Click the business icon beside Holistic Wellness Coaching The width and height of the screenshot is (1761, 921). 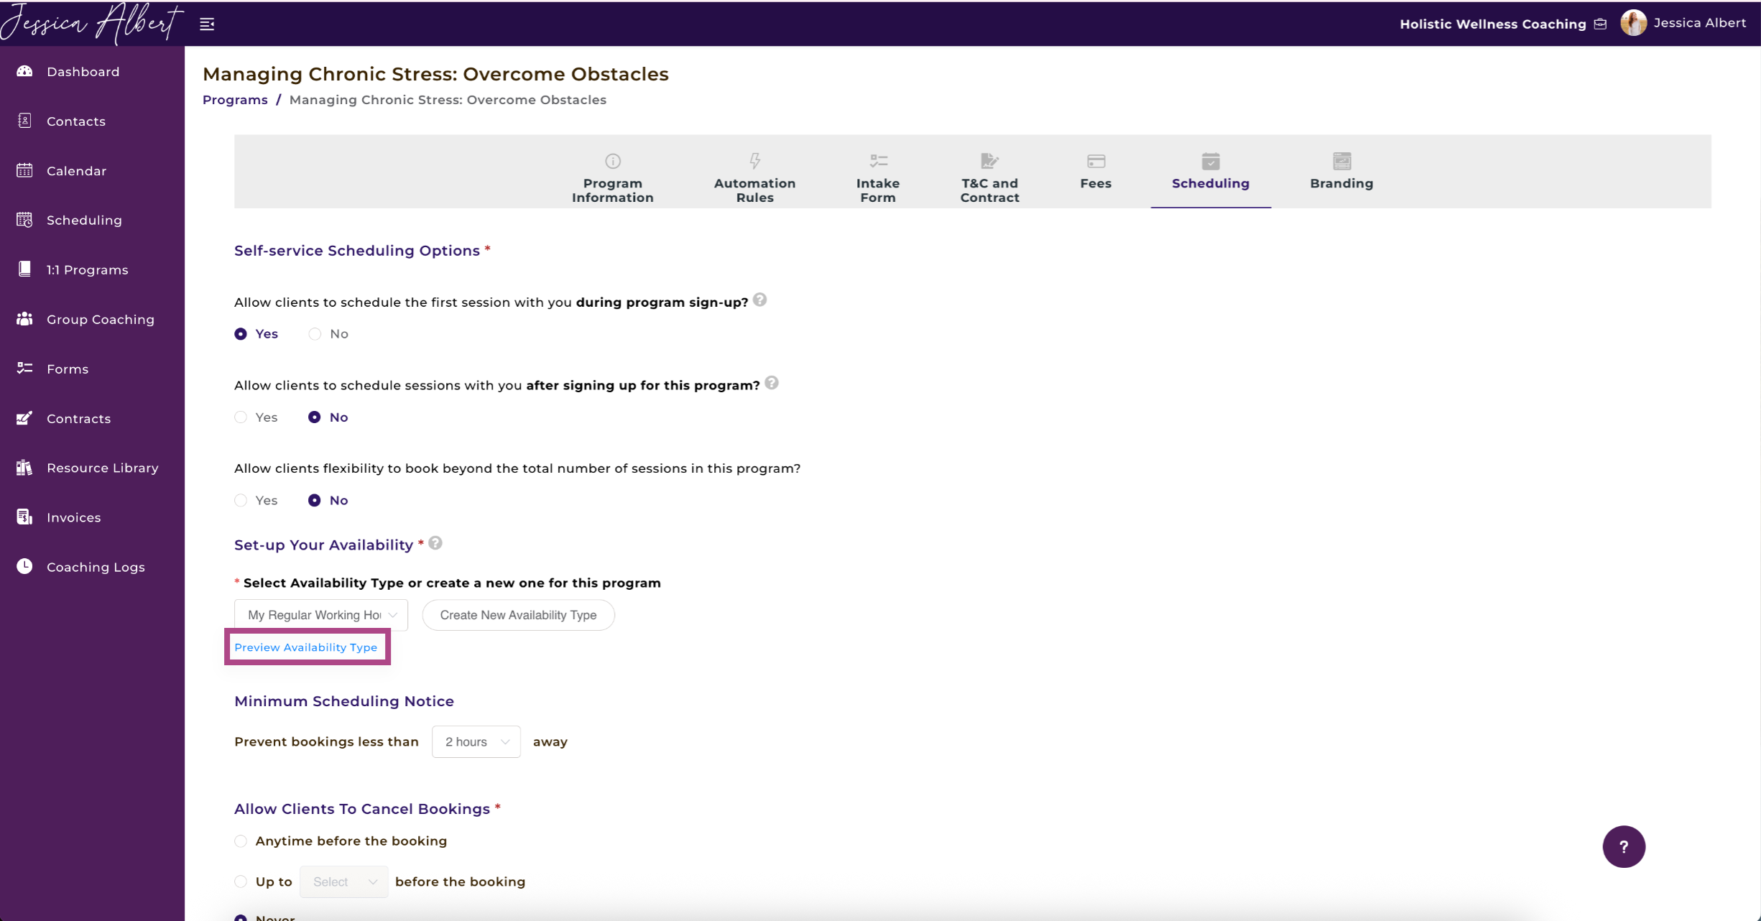click(1600, 24)
